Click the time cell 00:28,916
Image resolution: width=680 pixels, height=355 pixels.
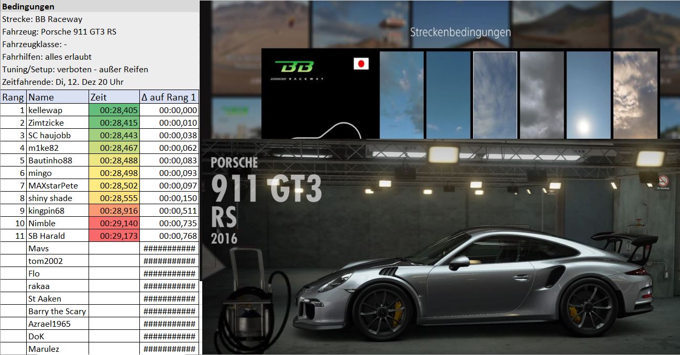tap(114, 210)
